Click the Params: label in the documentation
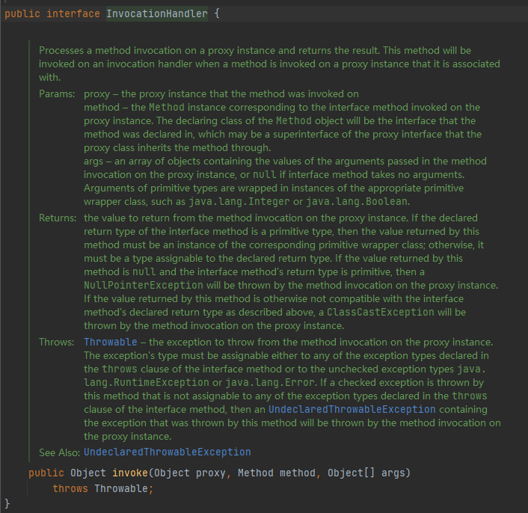 click(56, 93)
